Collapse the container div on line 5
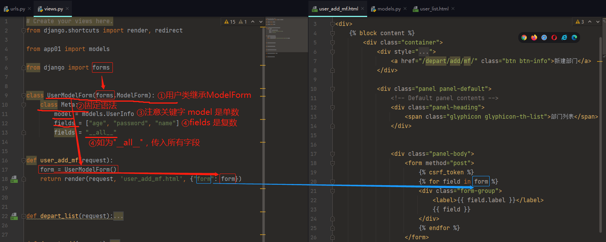 (332, 43)
